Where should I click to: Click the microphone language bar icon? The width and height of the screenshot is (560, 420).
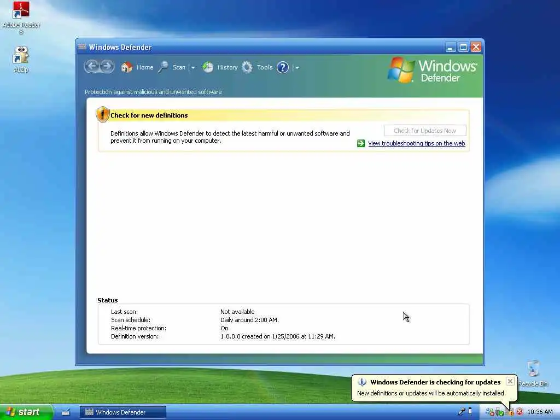pyautogui.click(x=462, y=412)
